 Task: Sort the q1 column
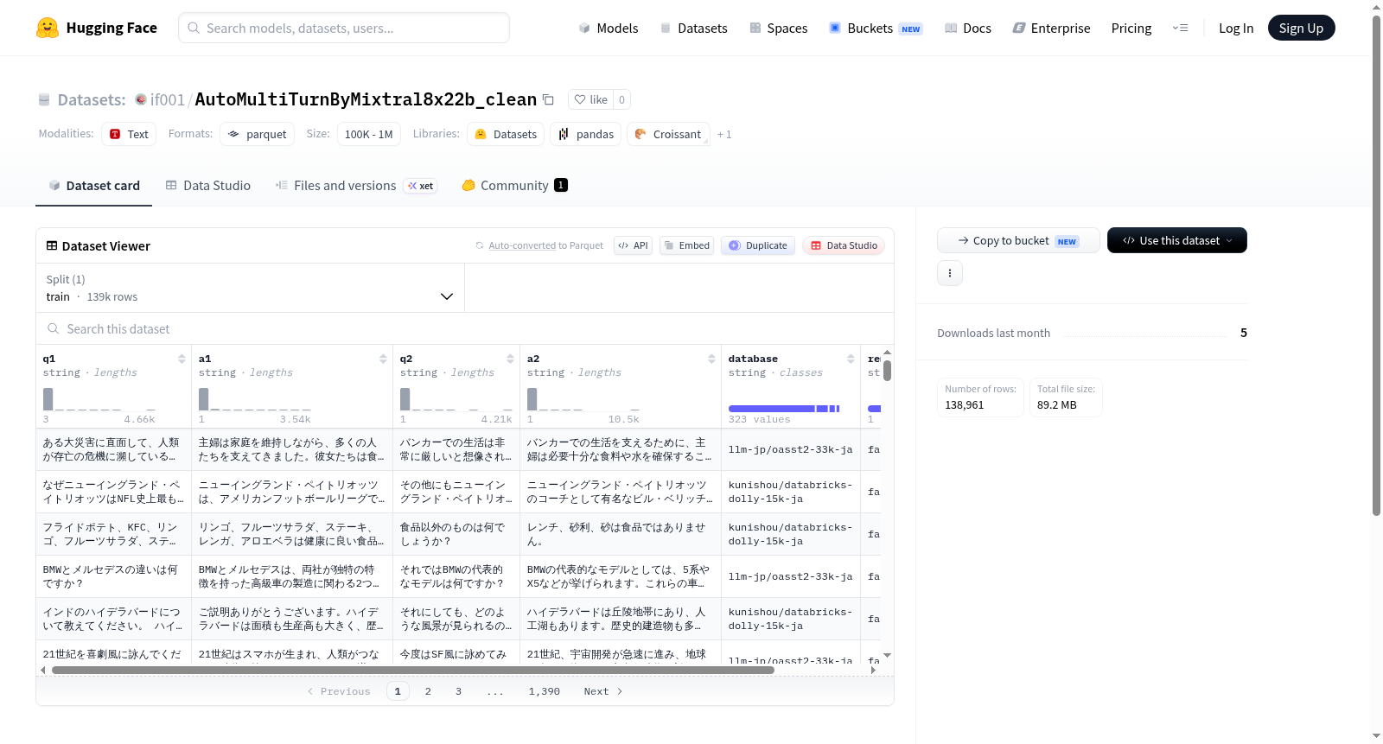[182, 359]
